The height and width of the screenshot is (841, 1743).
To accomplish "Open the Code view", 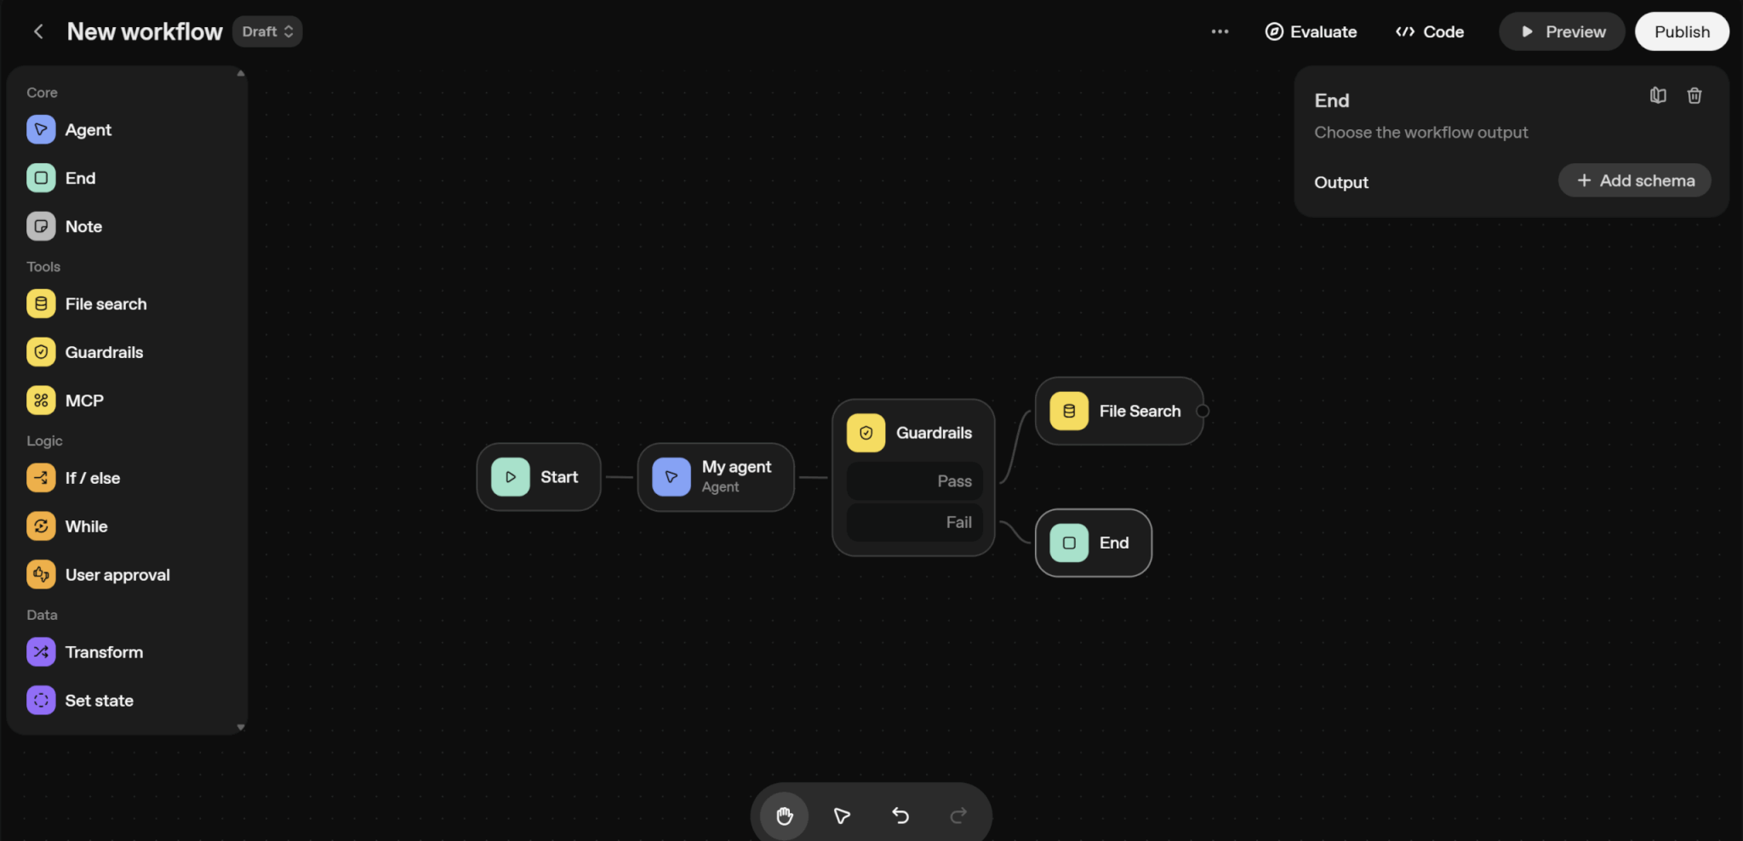I will click(x=1430, y=31).
